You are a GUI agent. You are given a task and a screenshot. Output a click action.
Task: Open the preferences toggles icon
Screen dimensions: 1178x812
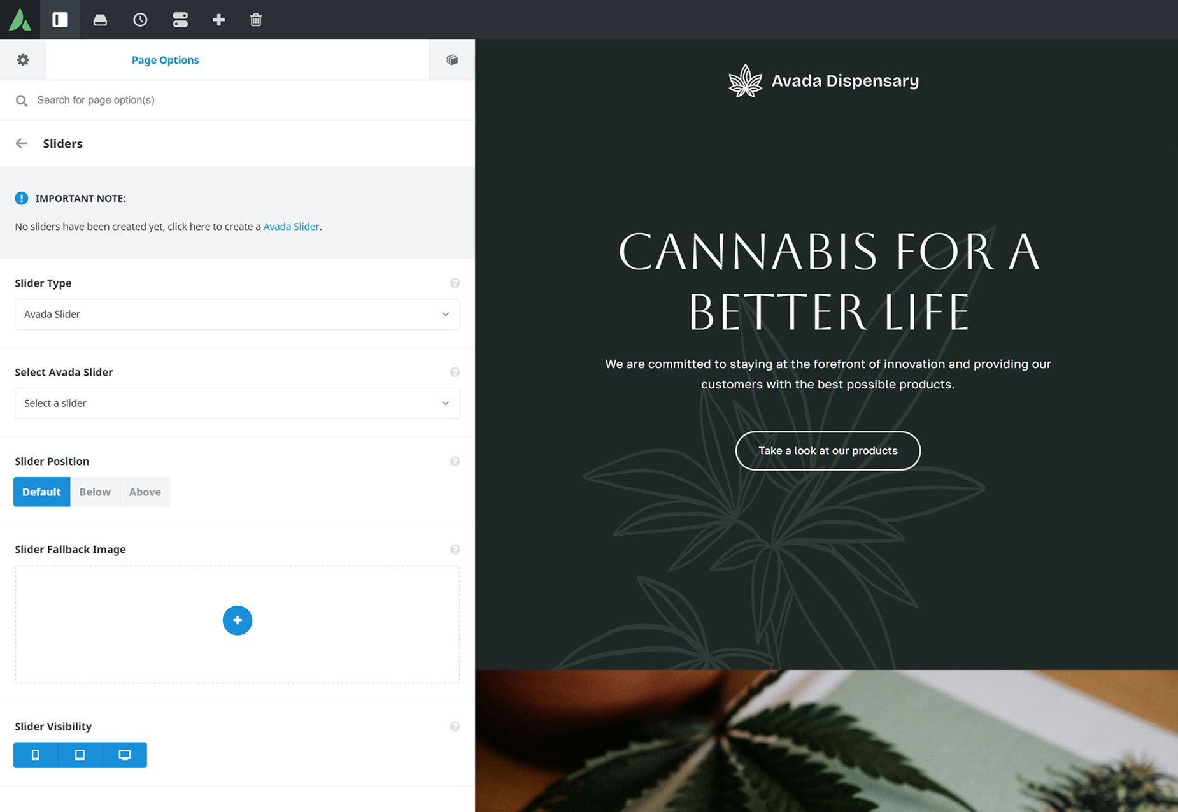pyautogui.click(x=180, y=20)
